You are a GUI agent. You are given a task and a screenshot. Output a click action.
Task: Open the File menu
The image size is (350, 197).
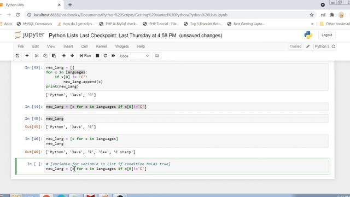click(x=21, y=47)
